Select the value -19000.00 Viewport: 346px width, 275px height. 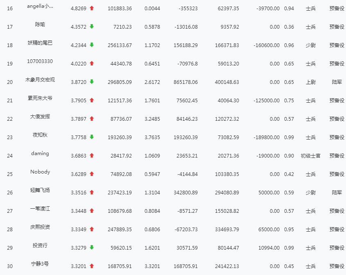pos(268,156)
